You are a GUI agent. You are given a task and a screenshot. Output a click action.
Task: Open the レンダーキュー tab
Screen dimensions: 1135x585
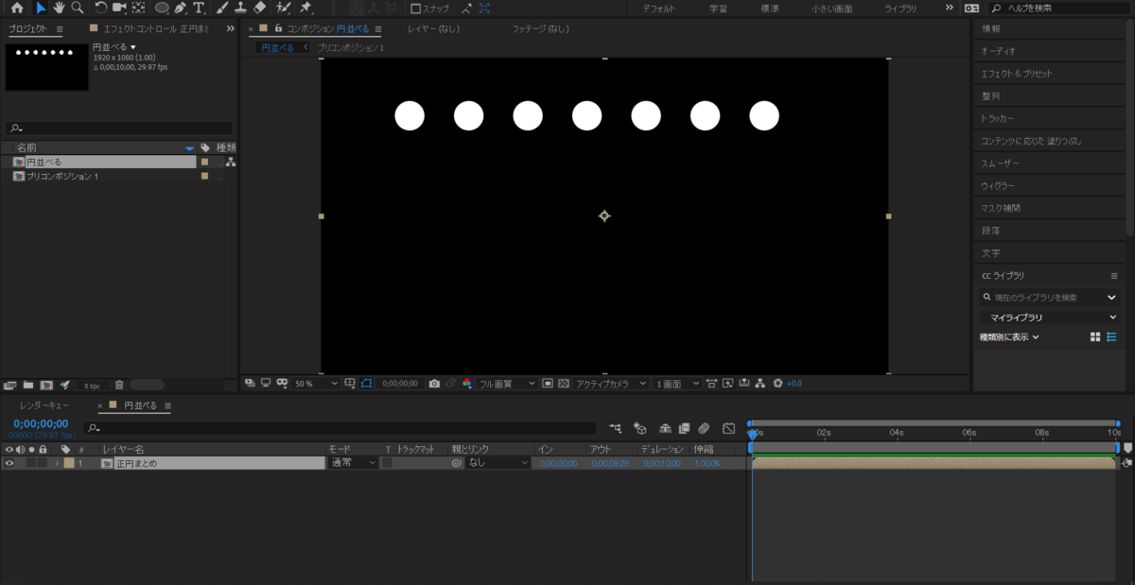point(45,405)
